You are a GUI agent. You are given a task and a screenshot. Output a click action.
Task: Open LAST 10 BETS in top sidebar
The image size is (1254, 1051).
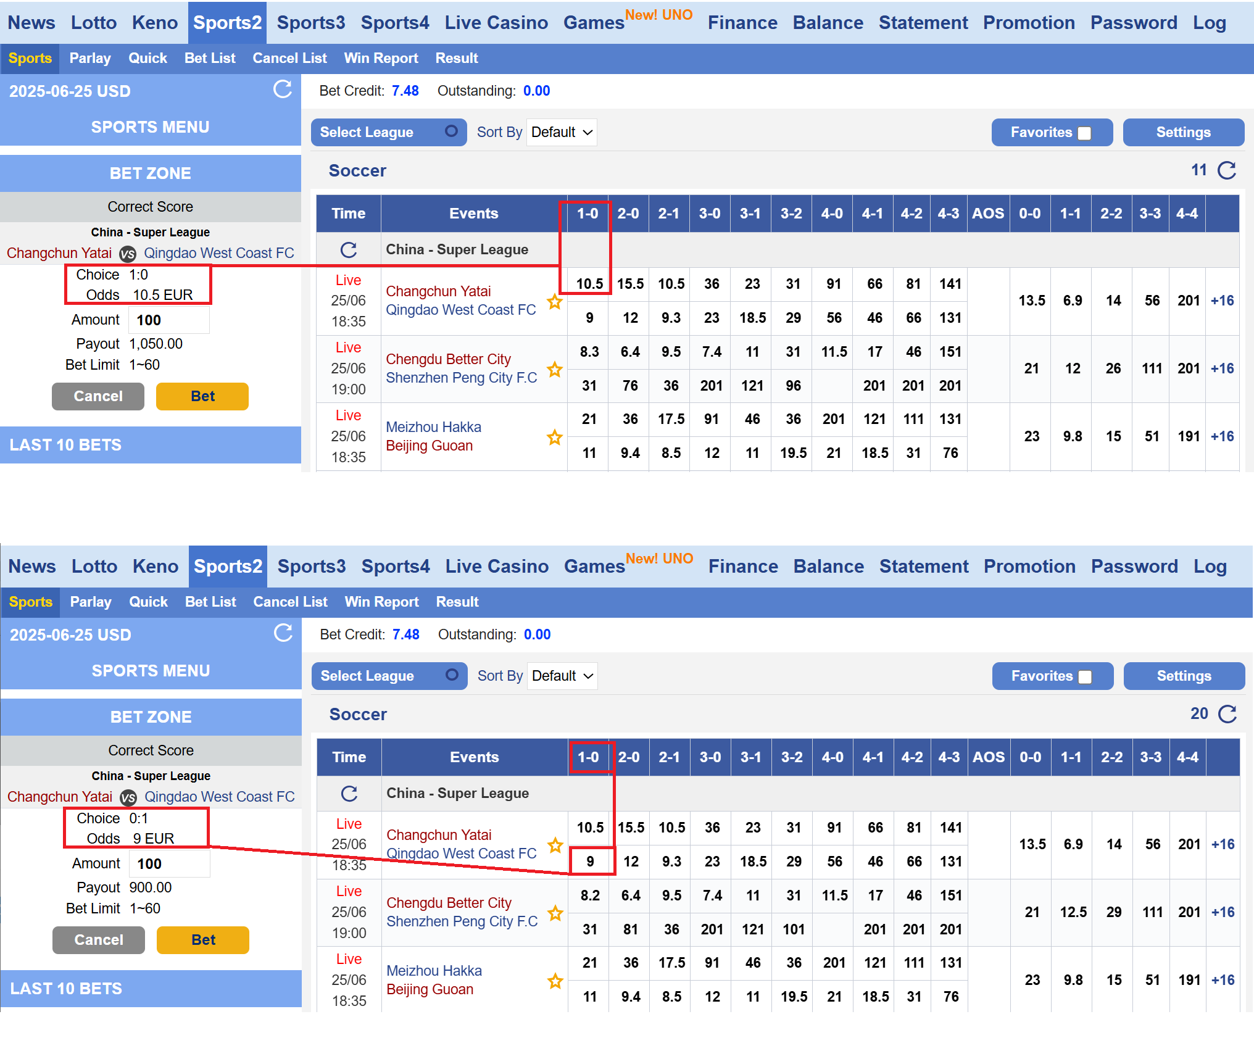click(151, 445)
